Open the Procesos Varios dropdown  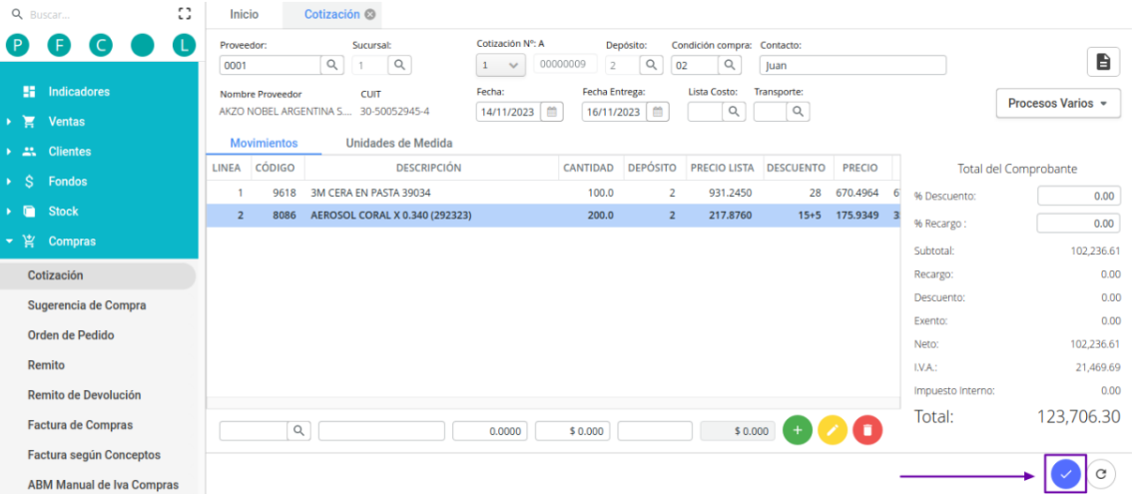[x=1058, y=104]
